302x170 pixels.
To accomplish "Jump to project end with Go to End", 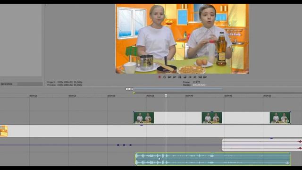I will click(x=195, y=77).
